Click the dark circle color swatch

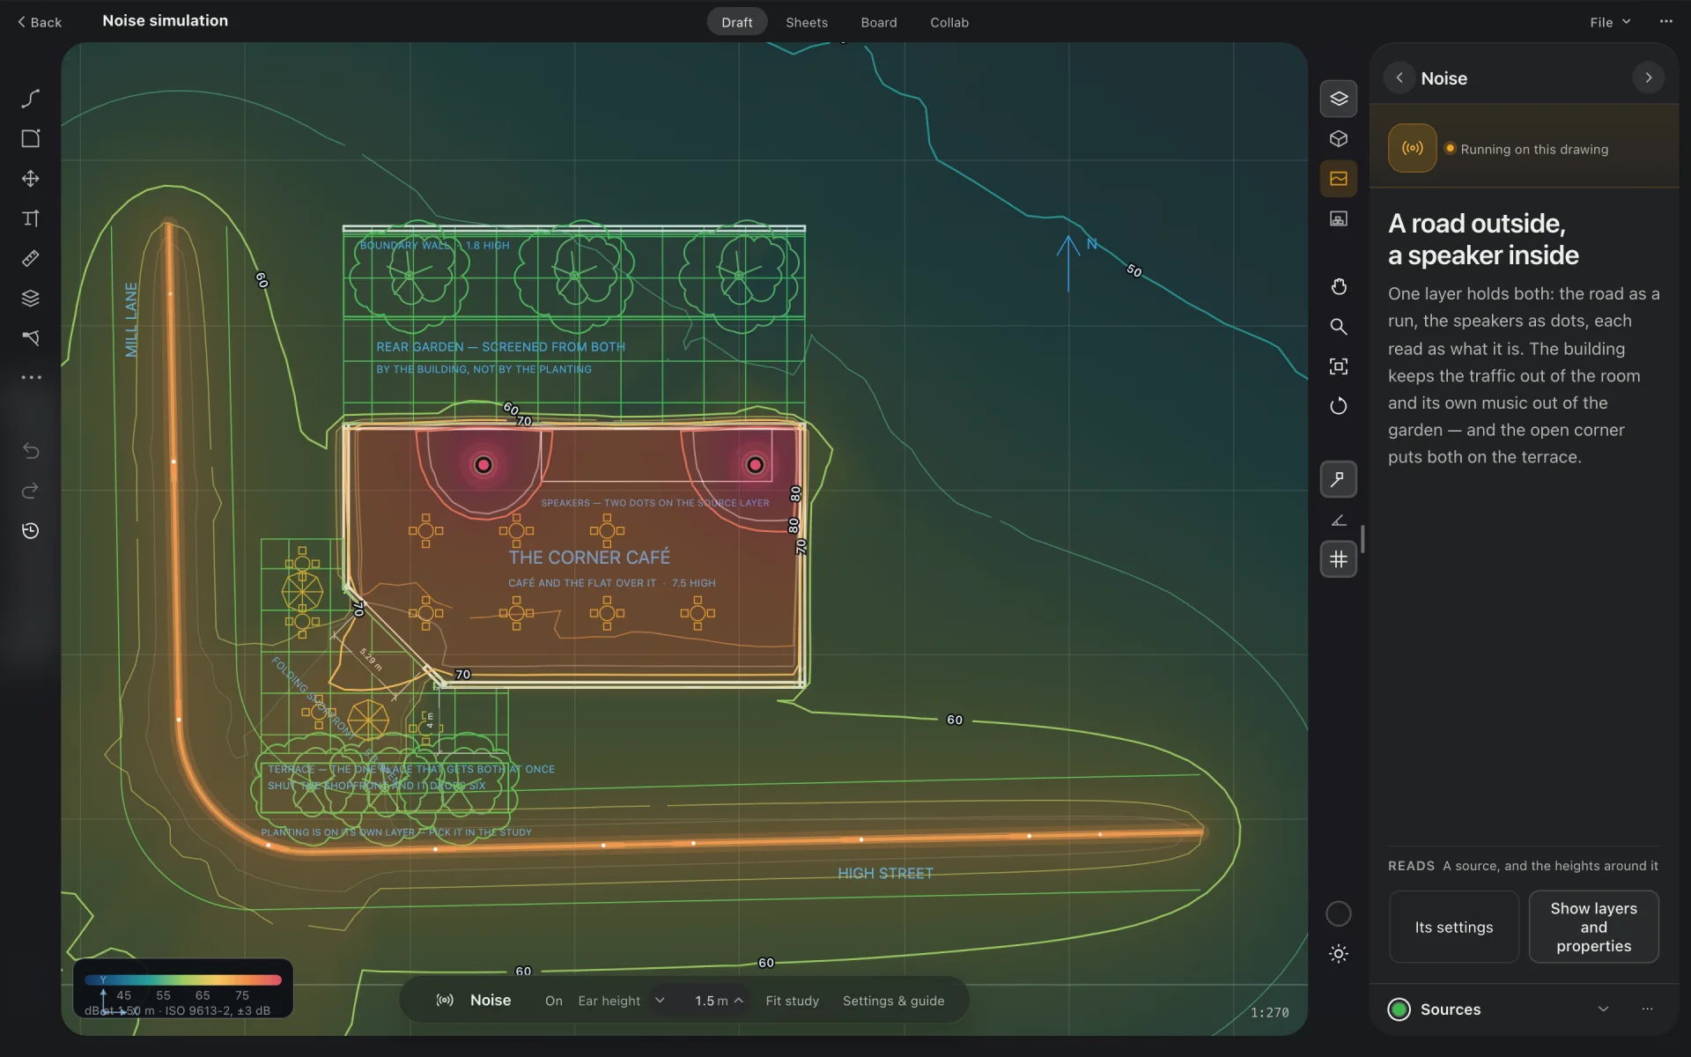[x=1339, y=914]
